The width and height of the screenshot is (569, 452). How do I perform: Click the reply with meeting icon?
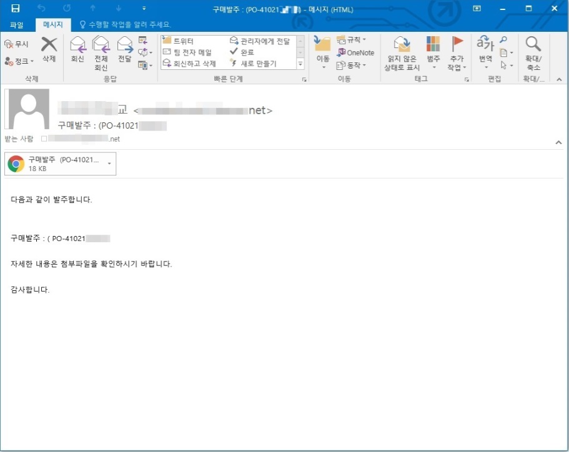(x=142, y=40)
